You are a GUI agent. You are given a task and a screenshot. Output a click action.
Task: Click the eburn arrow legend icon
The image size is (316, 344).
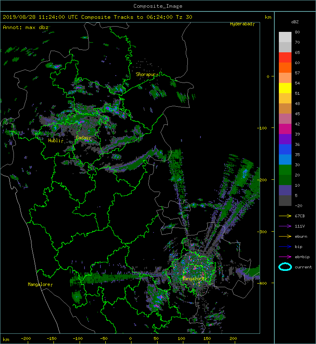point(285,237)
